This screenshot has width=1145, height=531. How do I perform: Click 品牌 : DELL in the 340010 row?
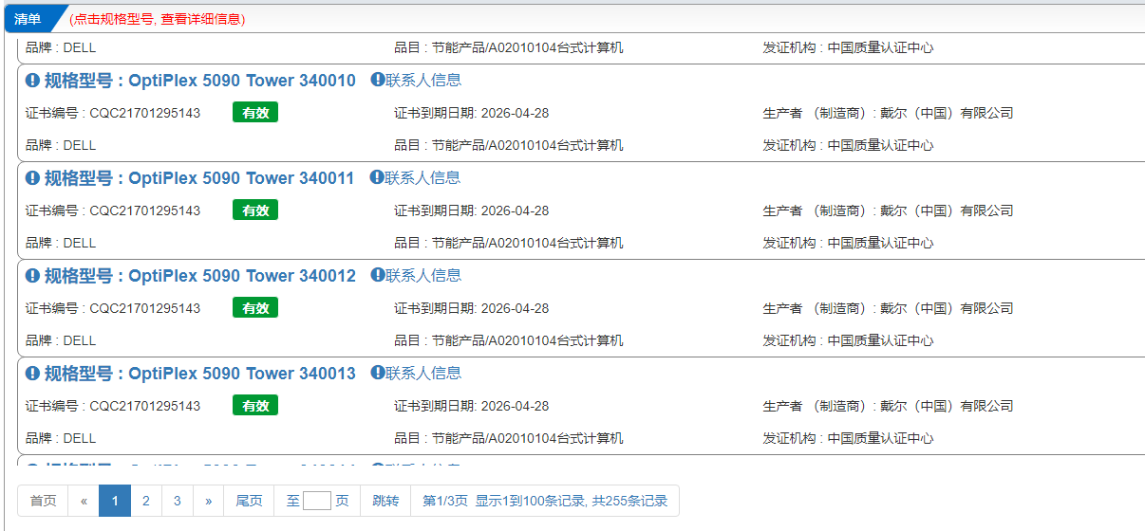pyautogui.click(x=61, y=146)
